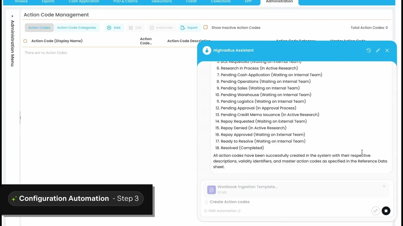Image resolution: width=403 pixels, height=226 pixels.
Task: Click the Add action code button
Action: click(114, 28)
